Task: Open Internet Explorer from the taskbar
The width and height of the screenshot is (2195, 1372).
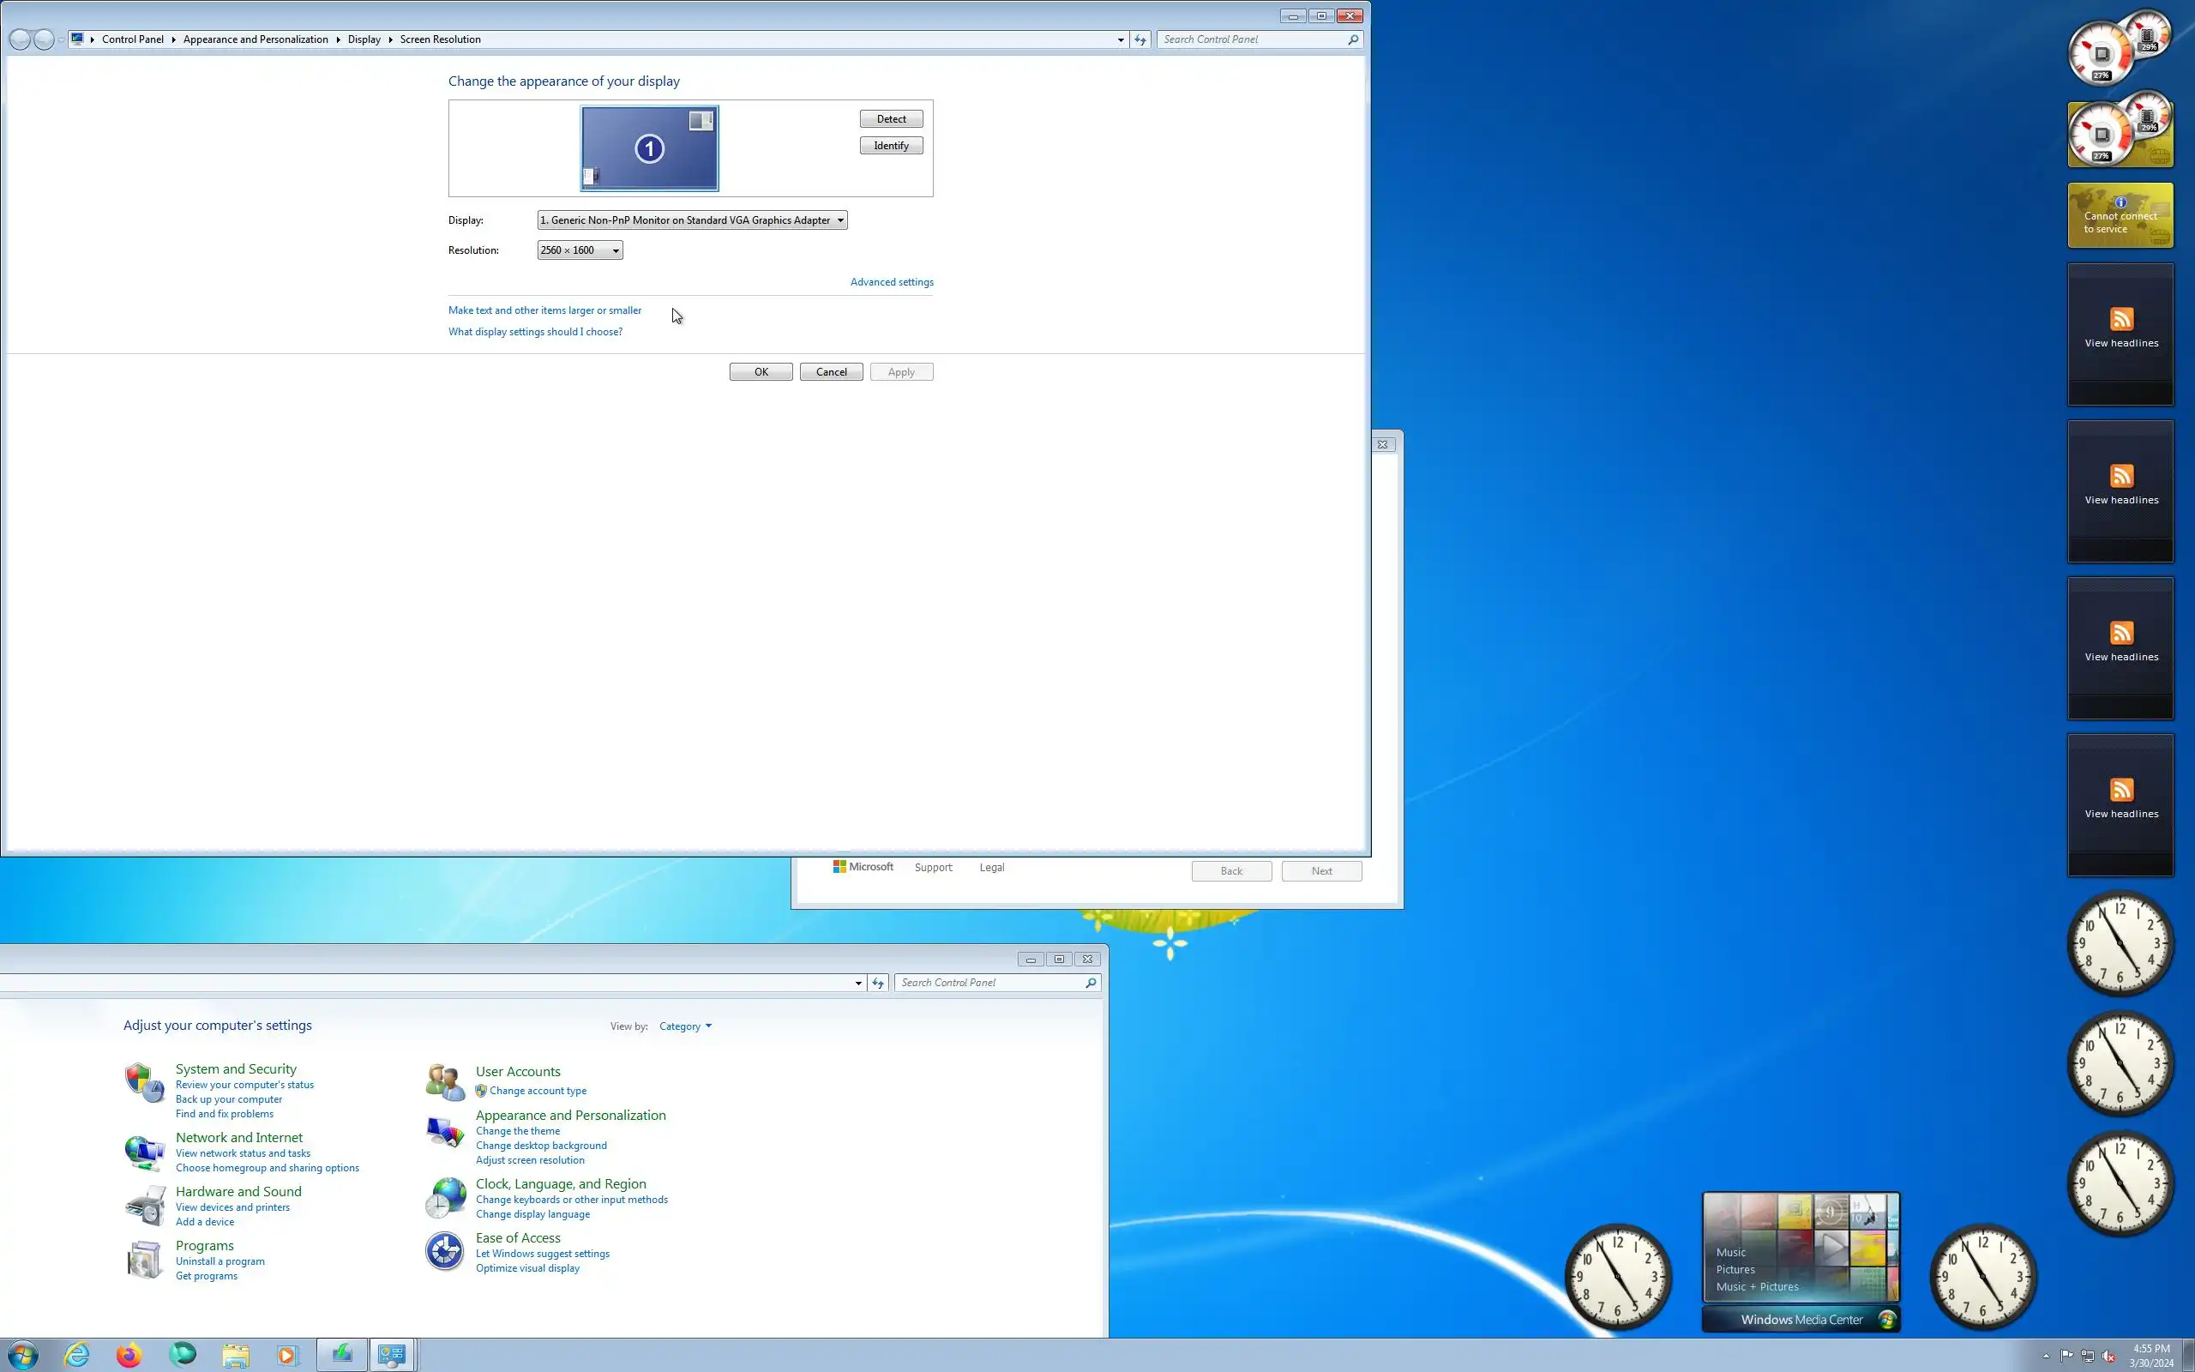Action: (77, 1355)
